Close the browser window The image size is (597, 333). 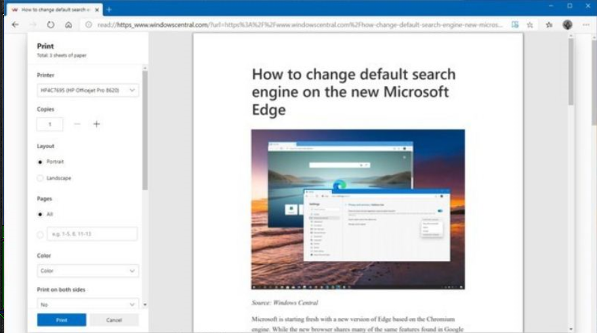[588, 6]
